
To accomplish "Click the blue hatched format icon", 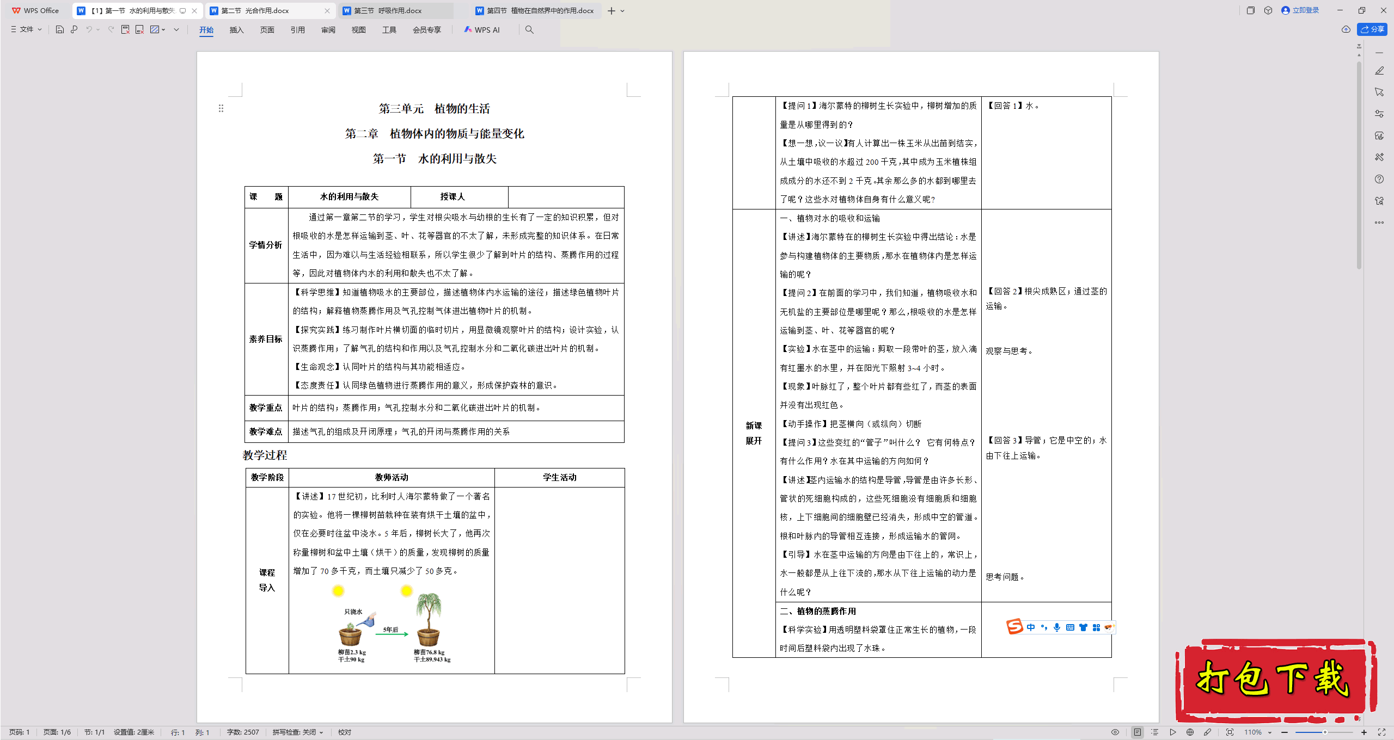I will tap(155, 29).
